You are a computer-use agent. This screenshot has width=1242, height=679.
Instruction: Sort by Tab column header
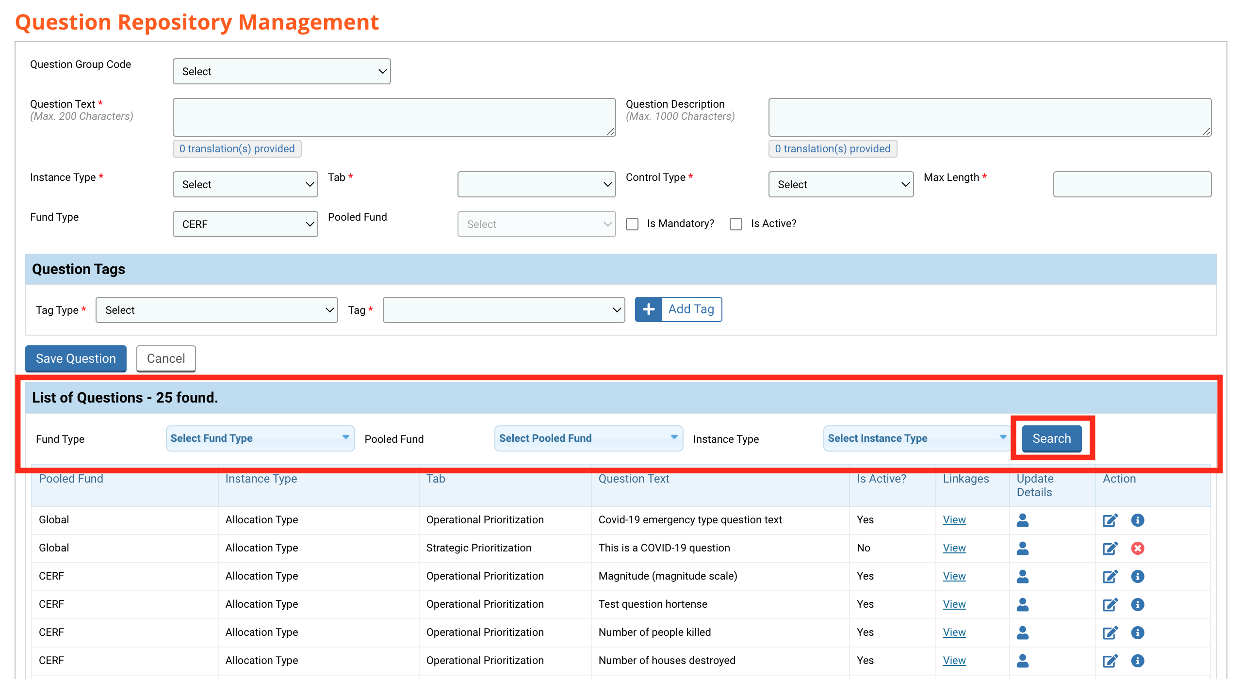click(x=436, y=479)
